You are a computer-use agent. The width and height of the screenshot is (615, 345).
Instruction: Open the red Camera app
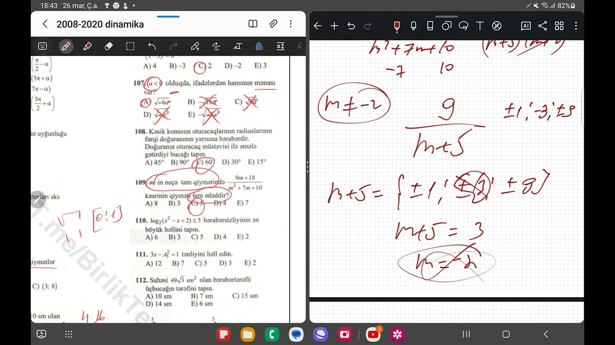pos(344,334)
